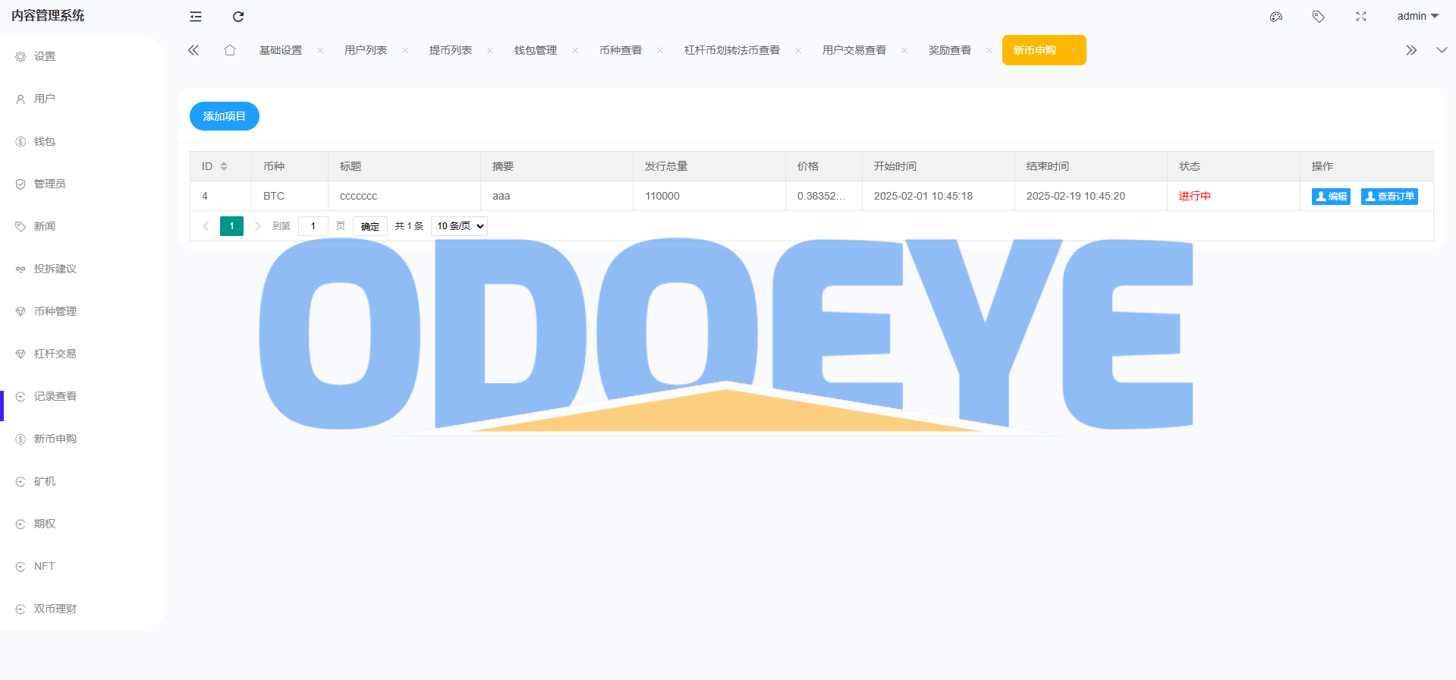Click the tag icon in header
Image resolution: width=1456 pixels, height=680 pixels.
coord(1319,17)
